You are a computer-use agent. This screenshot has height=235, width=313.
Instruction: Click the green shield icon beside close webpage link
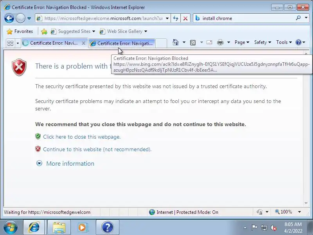coord(38,136)
